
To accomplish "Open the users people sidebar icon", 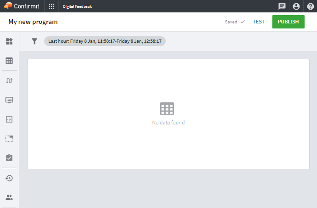I will tap(9, 197).
